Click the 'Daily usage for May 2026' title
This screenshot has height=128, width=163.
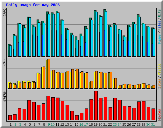click(33, 5)
